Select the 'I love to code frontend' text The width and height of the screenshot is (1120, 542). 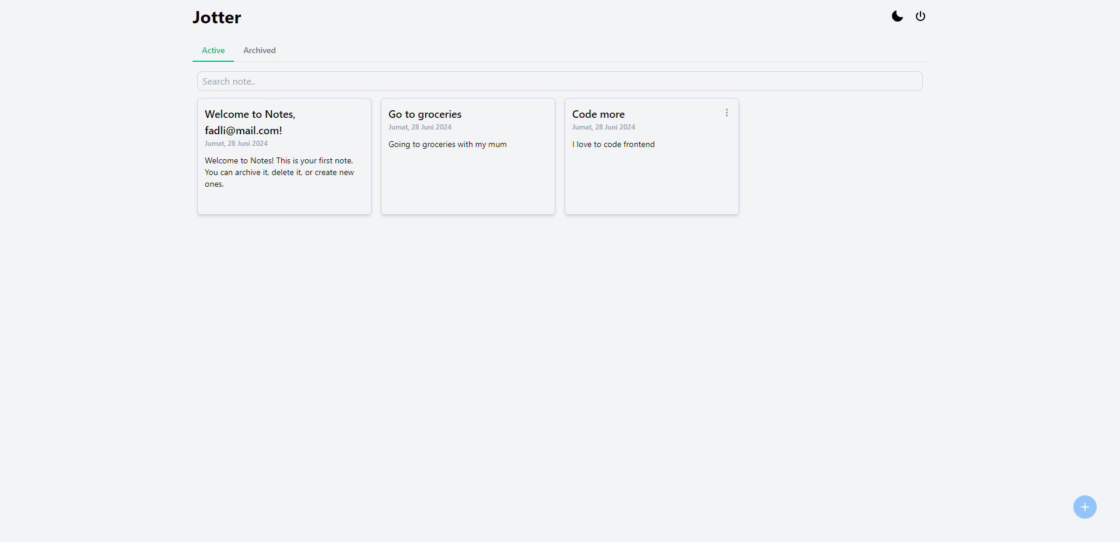coord(613,144)
